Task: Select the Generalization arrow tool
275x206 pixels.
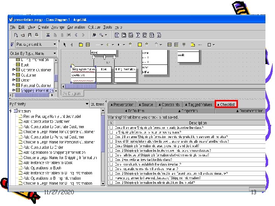Action: coord(130,45)
